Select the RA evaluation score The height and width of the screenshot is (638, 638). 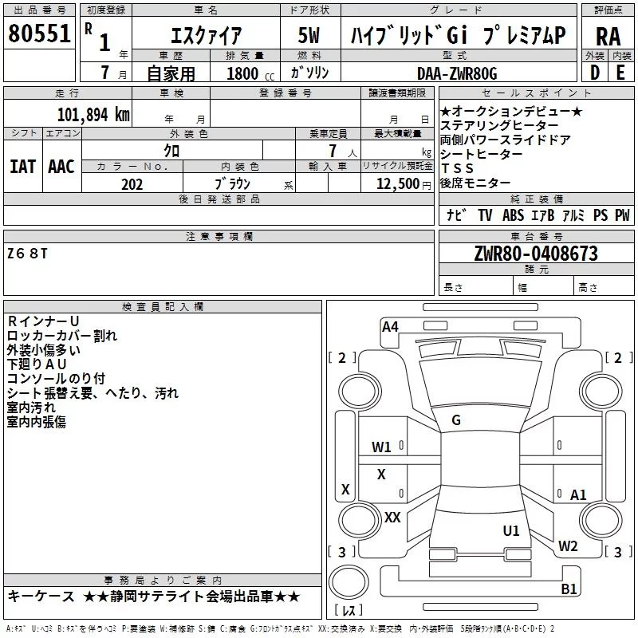608,34
